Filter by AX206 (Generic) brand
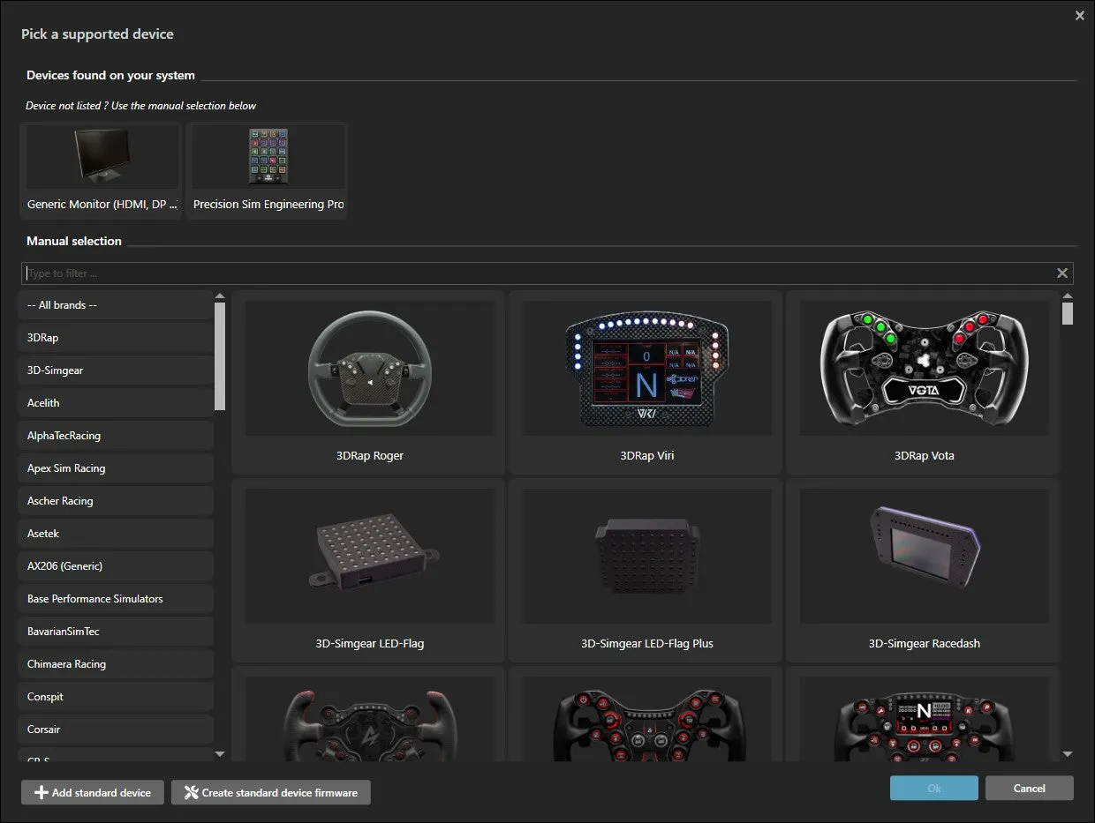The width and height of the screenshot is (1095, 823). (116, 566)
